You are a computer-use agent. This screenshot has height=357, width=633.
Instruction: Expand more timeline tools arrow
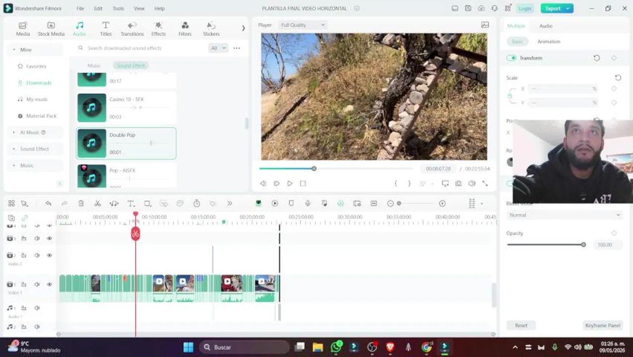229,204
